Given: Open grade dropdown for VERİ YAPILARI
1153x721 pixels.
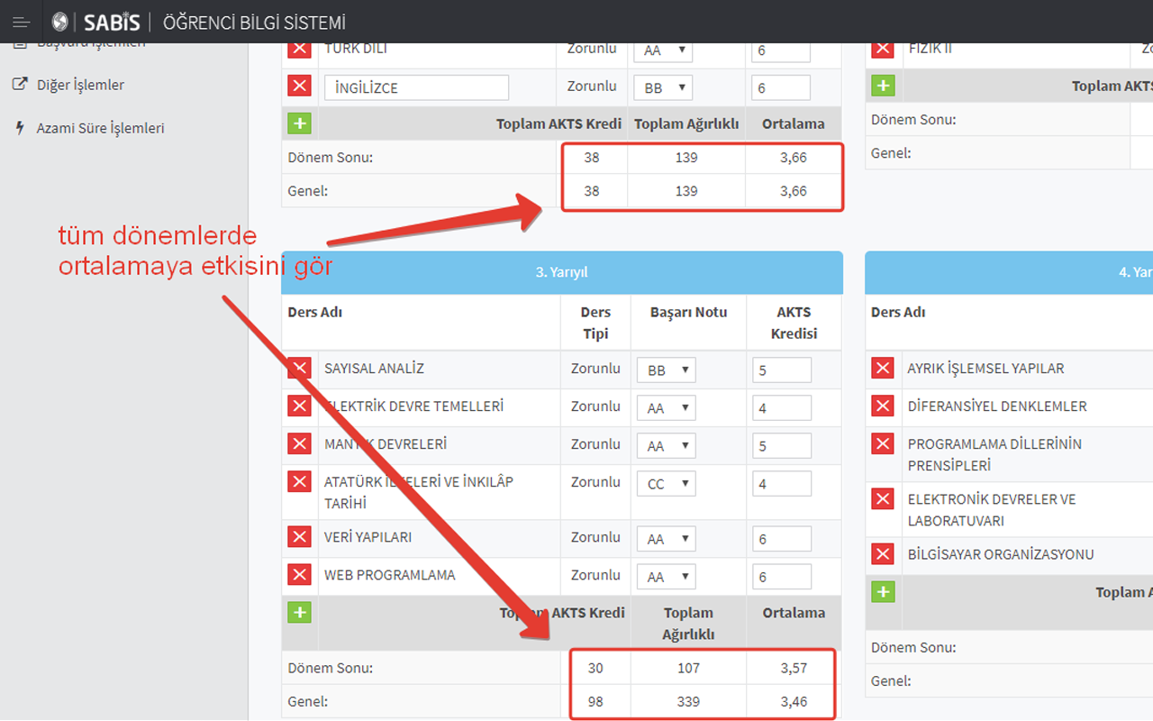Looking at the screenshot, I should pyautogui.click(x=667, y=539).
